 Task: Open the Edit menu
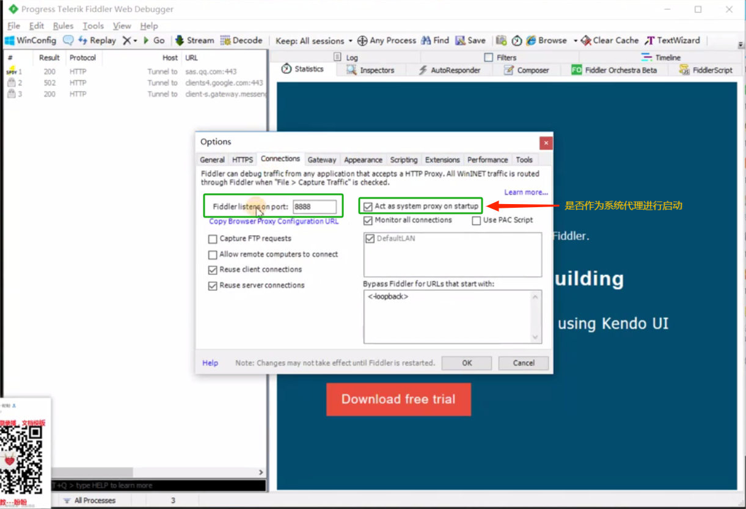point(37,26)
